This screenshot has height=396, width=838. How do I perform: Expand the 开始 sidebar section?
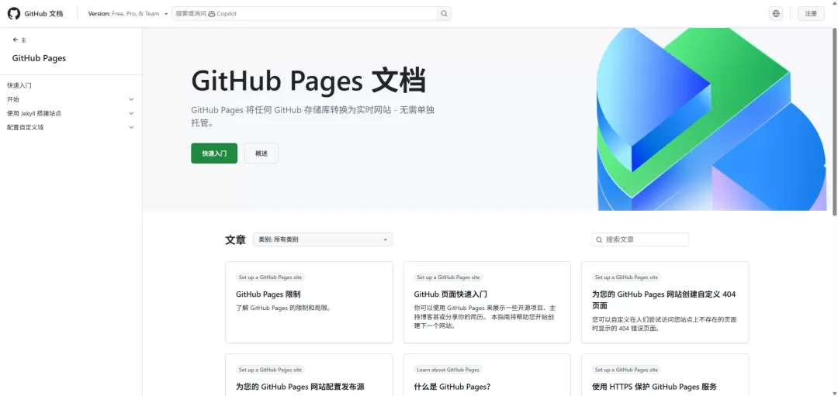pos(131,99)
